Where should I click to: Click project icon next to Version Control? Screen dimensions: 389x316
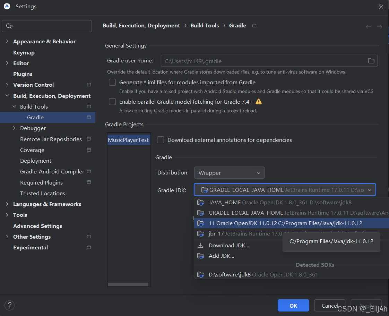pos(89,85)
